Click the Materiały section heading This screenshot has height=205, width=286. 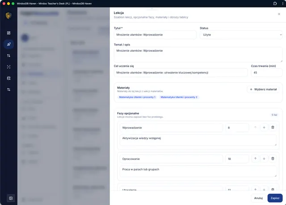click(123, 88)
